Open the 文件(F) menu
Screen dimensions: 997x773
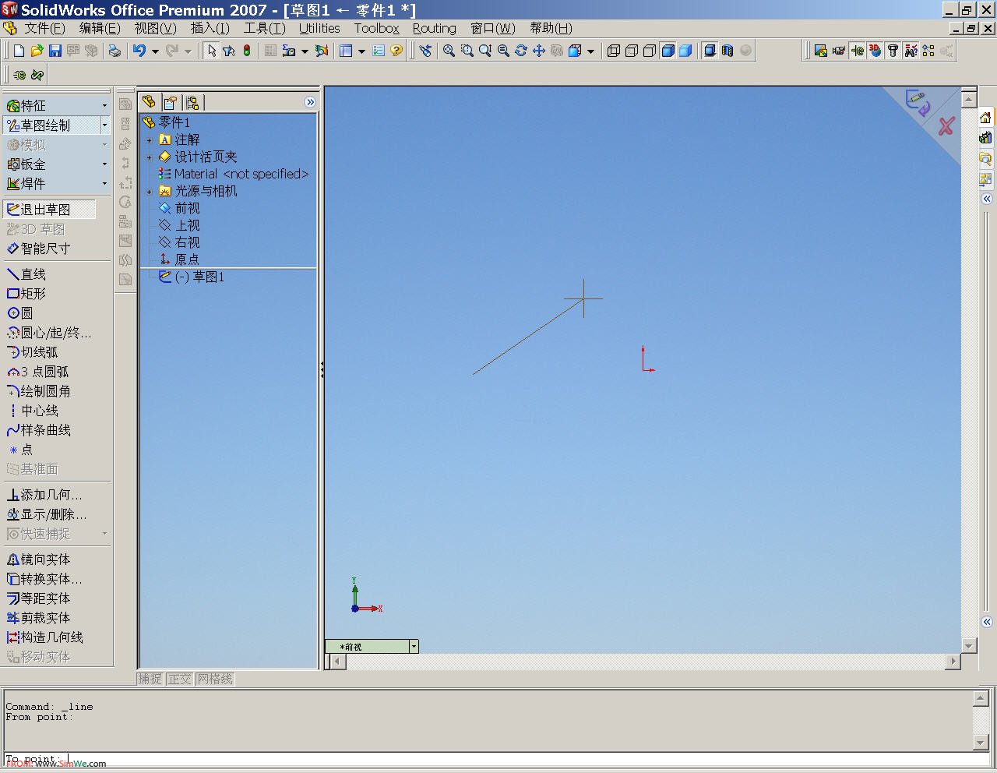tap(44, 29)
